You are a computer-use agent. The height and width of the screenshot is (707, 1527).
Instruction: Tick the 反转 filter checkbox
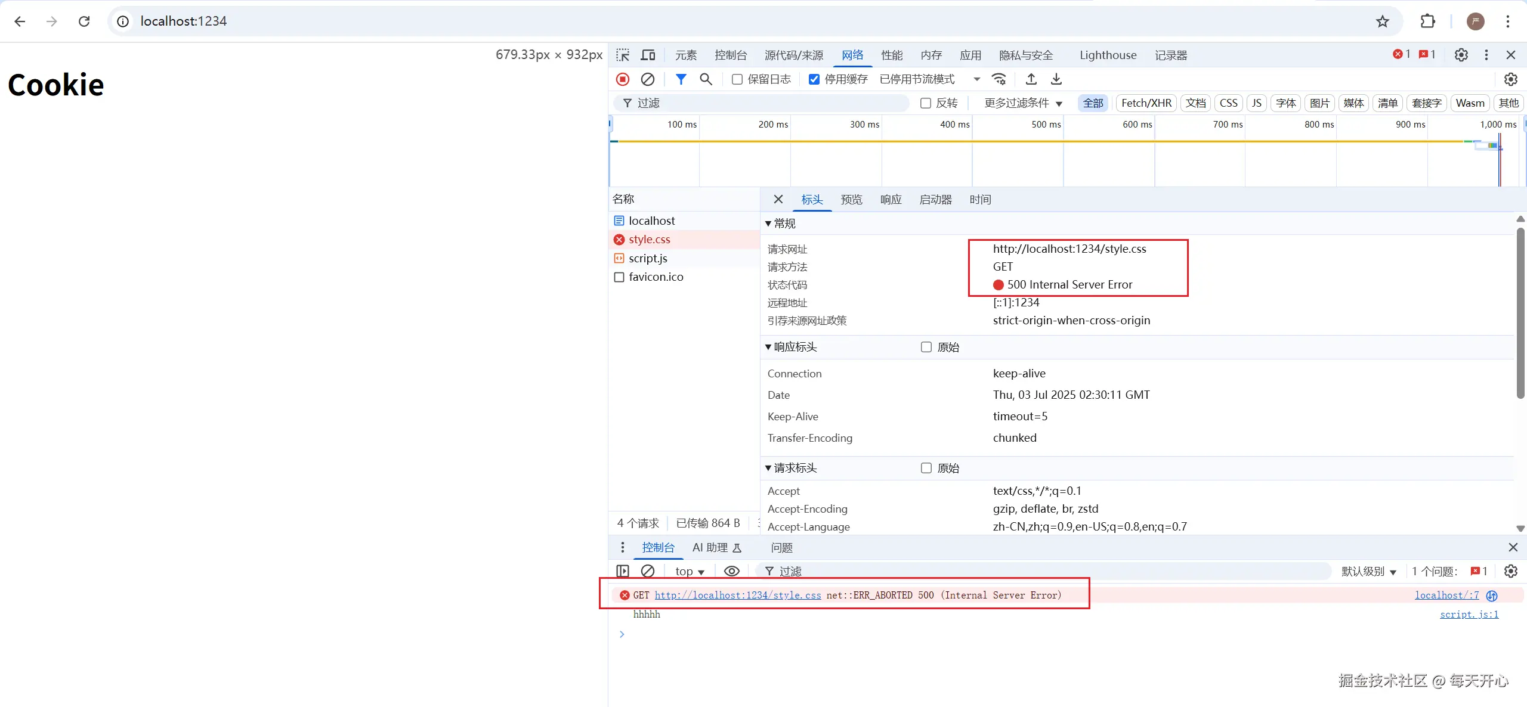pos(926,103)
